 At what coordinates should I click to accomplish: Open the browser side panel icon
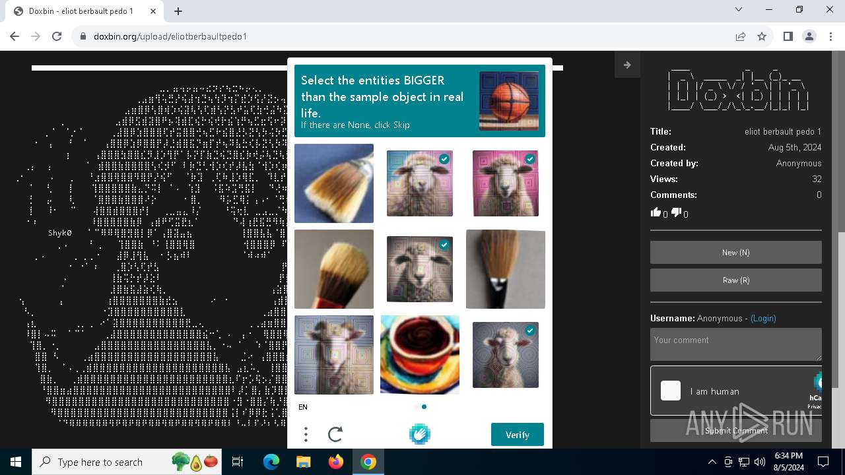tap(788, 36)
